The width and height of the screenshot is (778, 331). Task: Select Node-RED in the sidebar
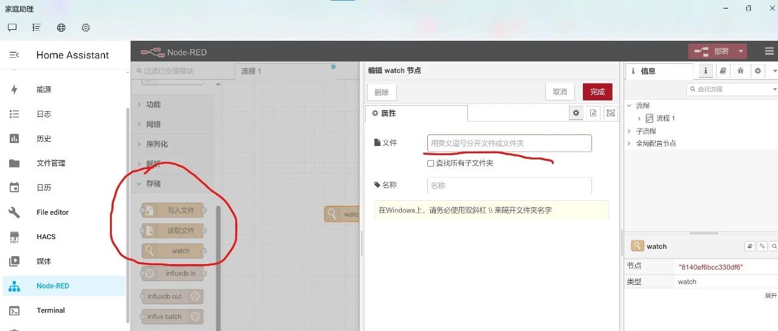coord(64,286)
